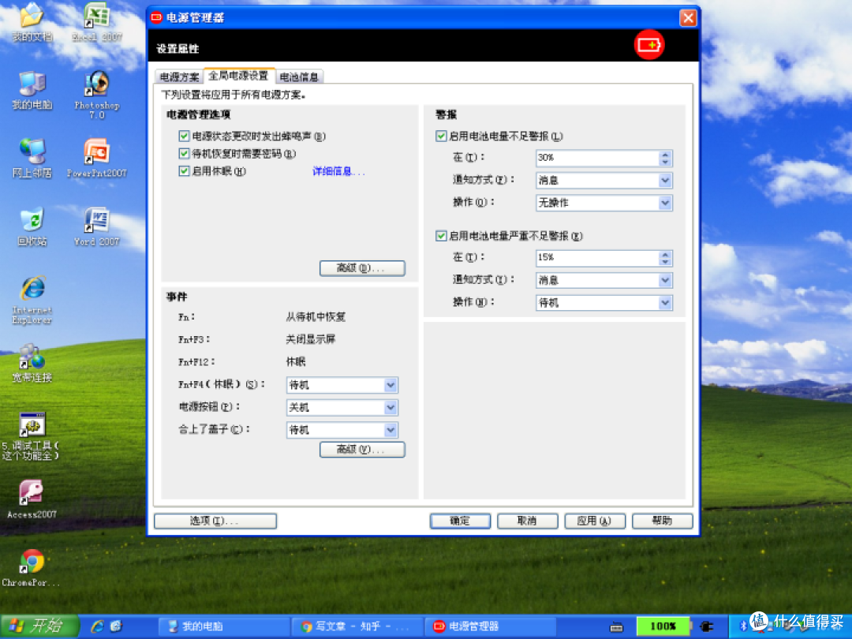This screenshot has width=852, height=639.
Task: Toggle 待机恢复时需要密码 checkbox
Action: (184, 154)
